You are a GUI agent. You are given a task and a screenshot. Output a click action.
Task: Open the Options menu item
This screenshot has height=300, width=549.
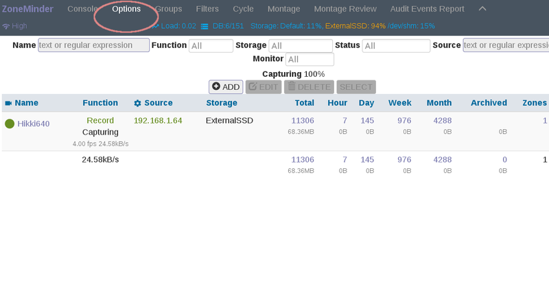(x=126, y=9)
